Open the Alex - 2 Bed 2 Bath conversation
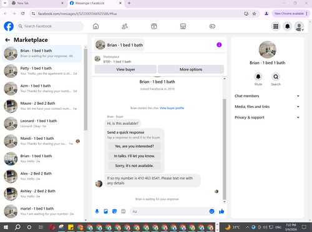This screenshot has width=312, height=232. pos(42,176)
